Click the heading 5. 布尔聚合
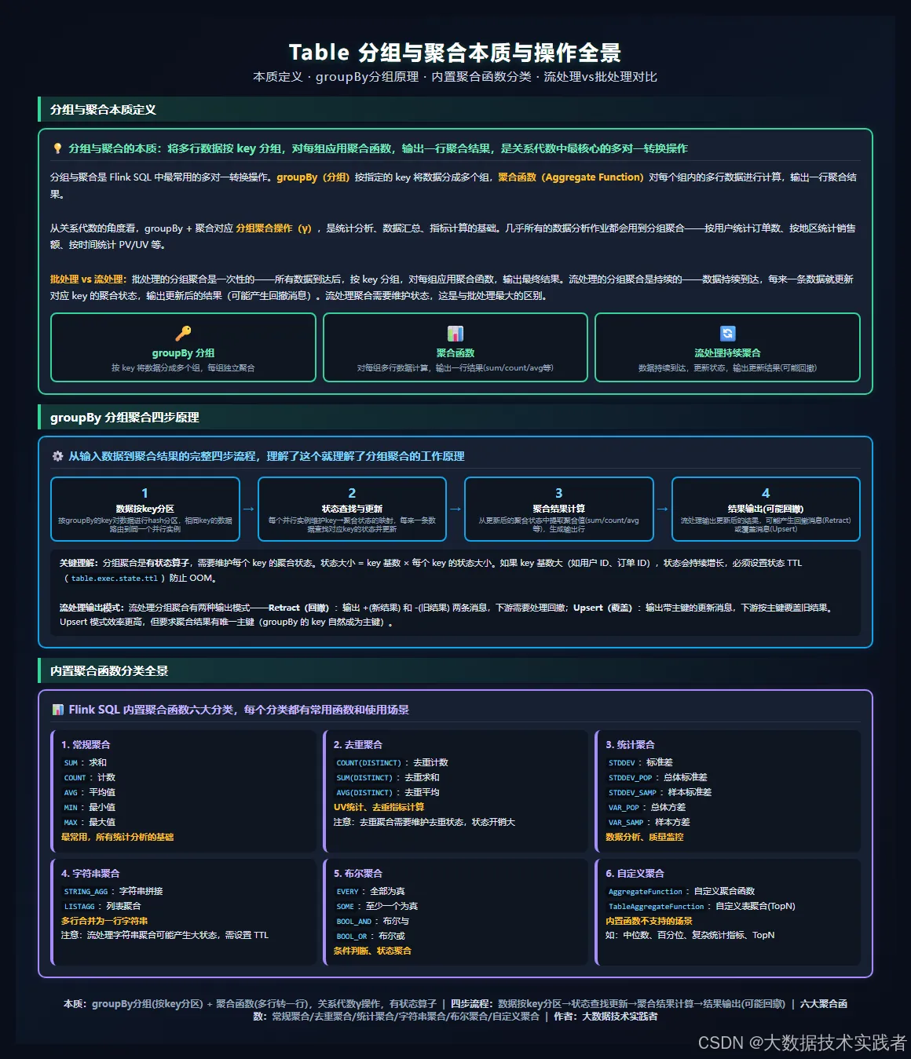Image resolution: width=911 pixels, height=1059 pixels. (x=358, y=874)
